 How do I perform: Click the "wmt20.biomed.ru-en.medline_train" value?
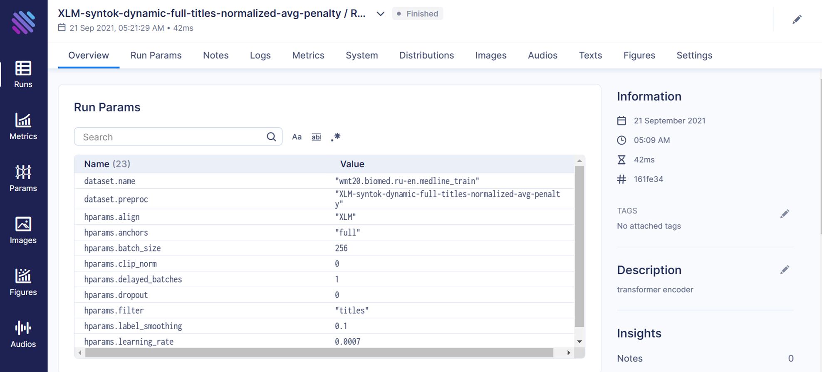point(407,181)
